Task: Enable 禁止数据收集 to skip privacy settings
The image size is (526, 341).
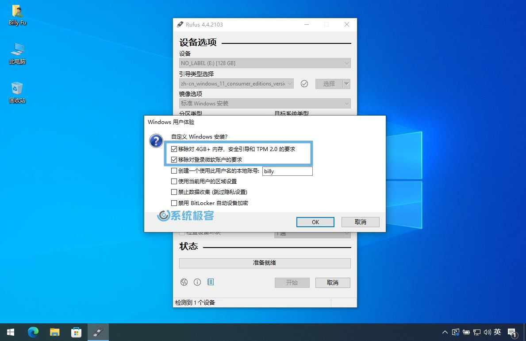Action: coord(174,192)
